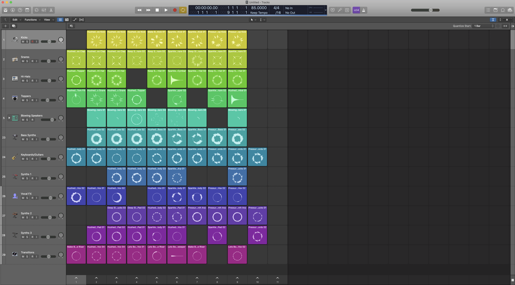Open the List Editors icon top right

(x=488, y=10)
